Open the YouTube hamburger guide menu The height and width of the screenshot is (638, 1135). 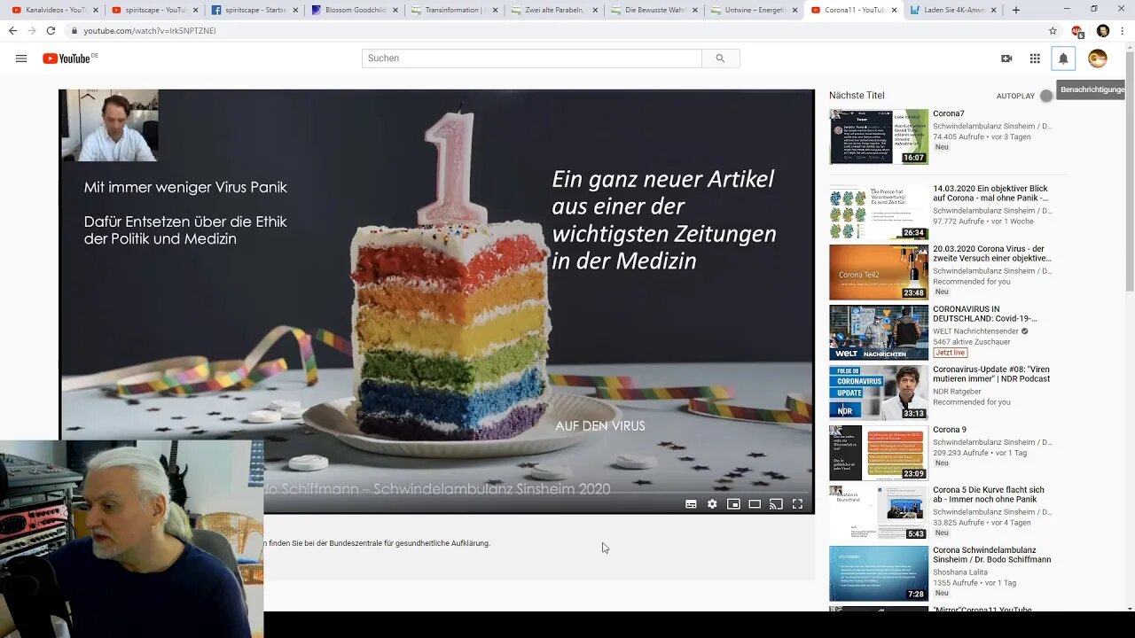[21, 58]
